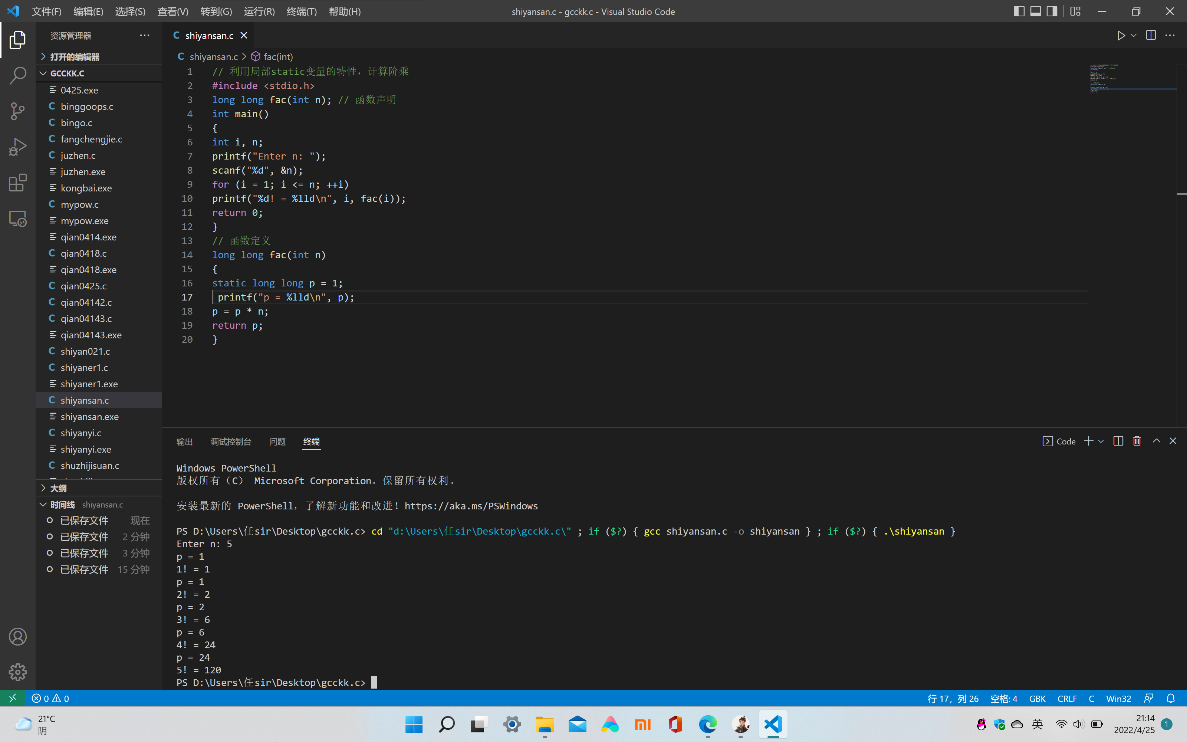Expand the 大纲 outline section
Viewport: 1187px width, 742px height.
click(99, 488)
